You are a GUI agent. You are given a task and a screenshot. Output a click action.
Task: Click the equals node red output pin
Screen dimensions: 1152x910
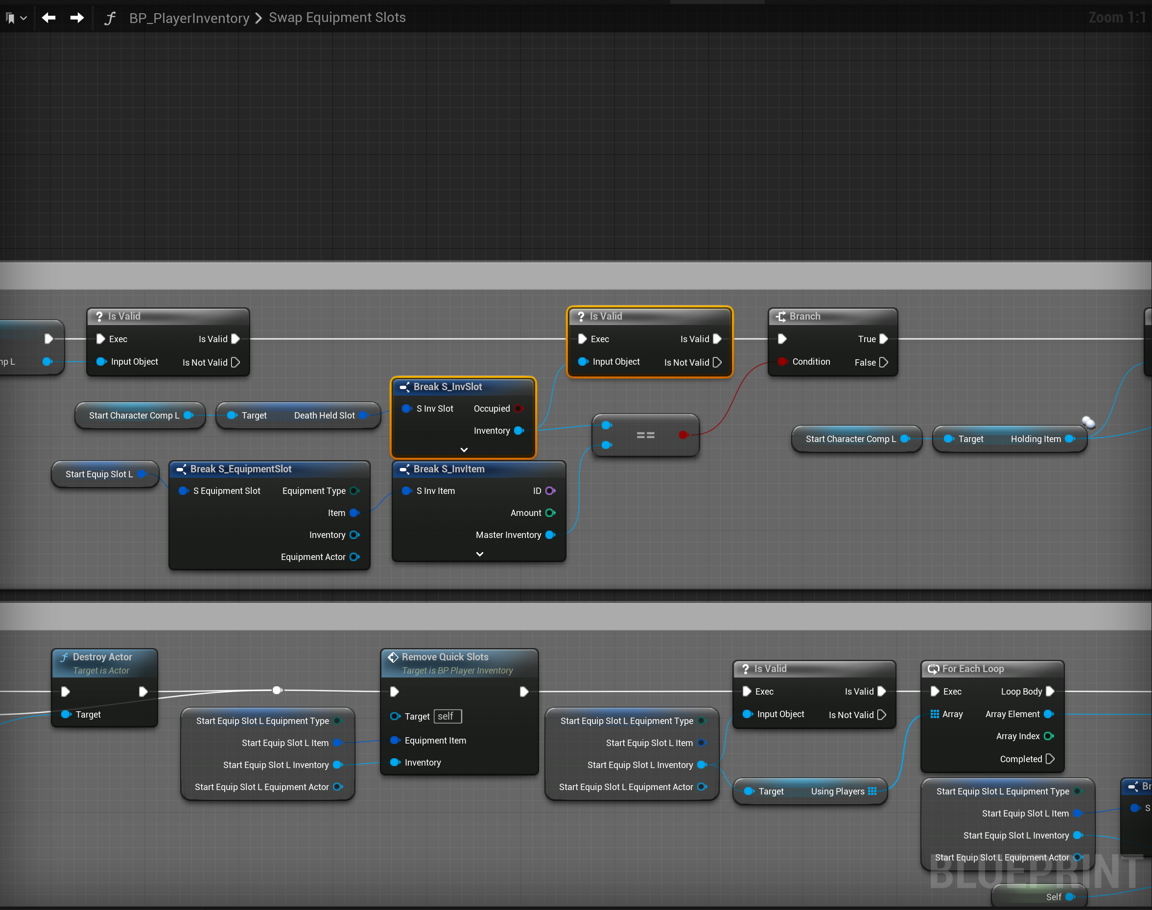tap(683, 435)
